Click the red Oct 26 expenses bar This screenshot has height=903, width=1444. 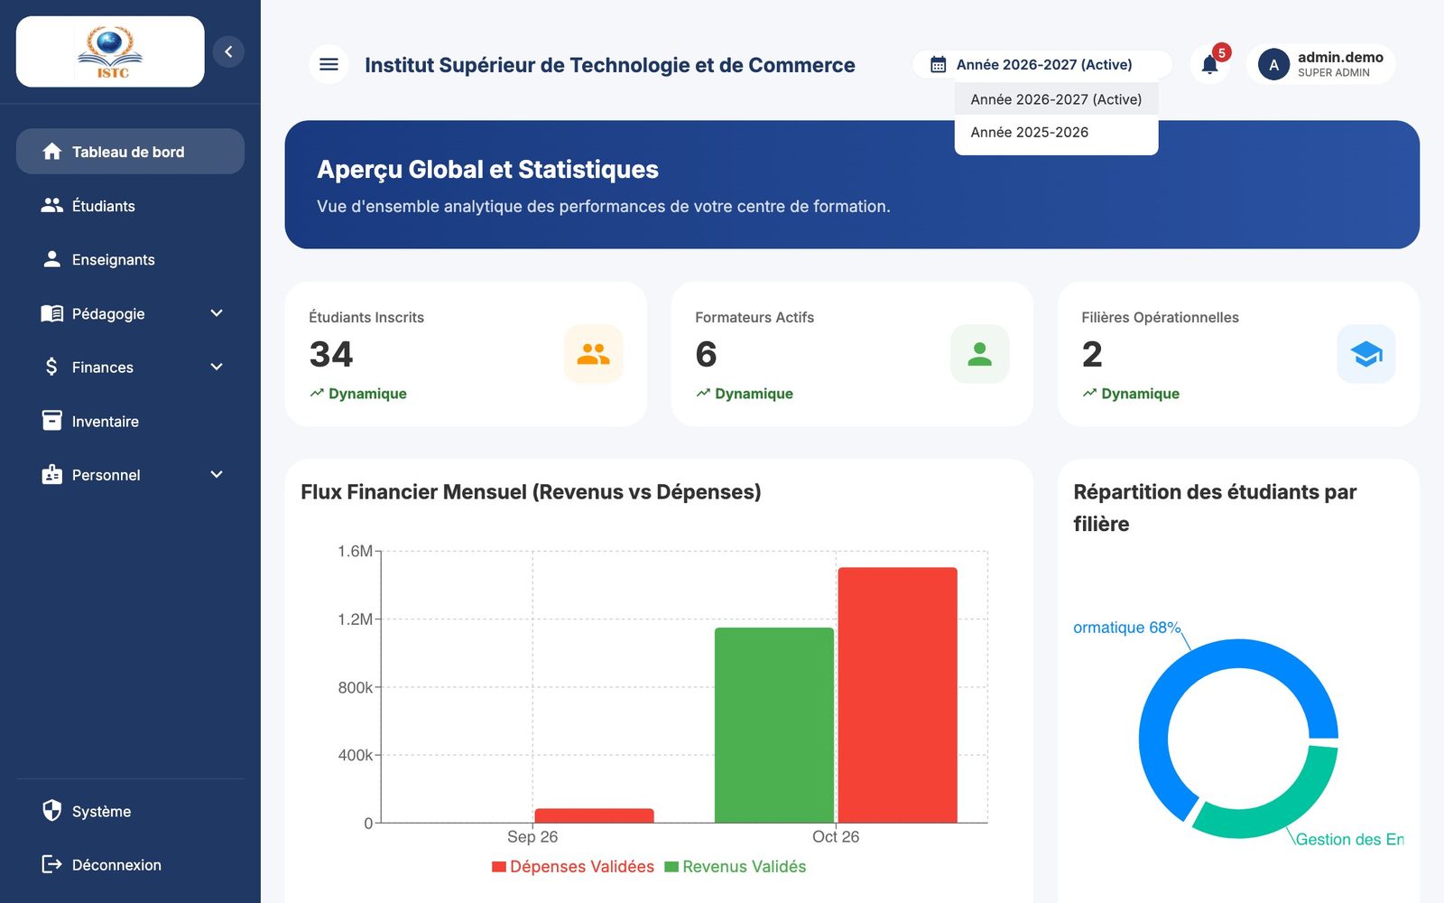point(898,695)
